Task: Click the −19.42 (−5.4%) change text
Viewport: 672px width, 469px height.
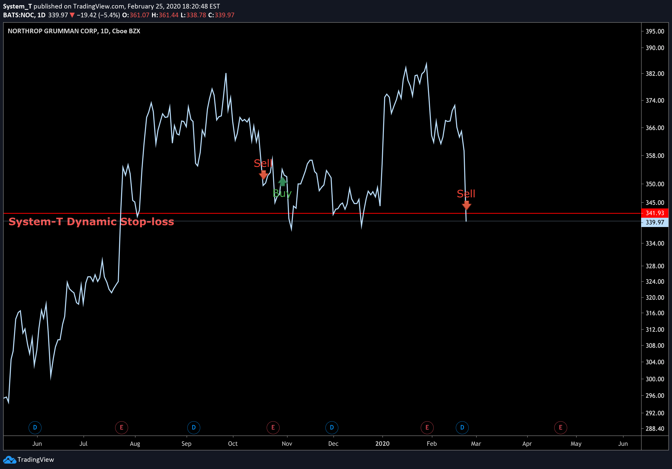Action: coord(98,15)
